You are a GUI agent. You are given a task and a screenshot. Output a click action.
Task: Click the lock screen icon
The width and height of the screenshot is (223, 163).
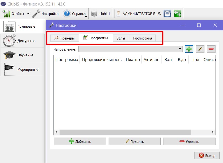click(167, 14)
